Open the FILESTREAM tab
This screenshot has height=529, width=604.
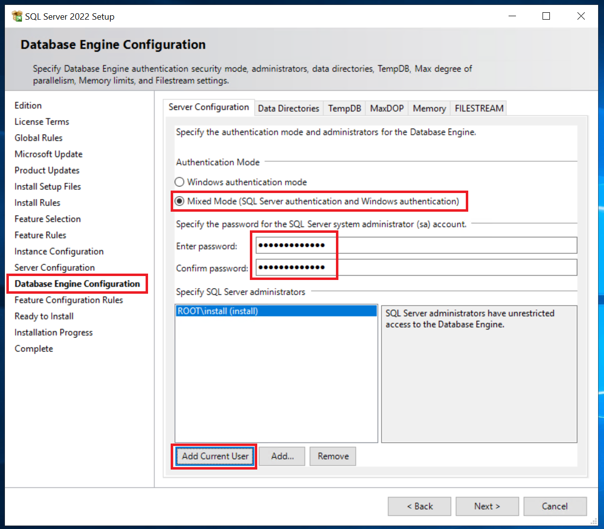(x=479, y=109)
